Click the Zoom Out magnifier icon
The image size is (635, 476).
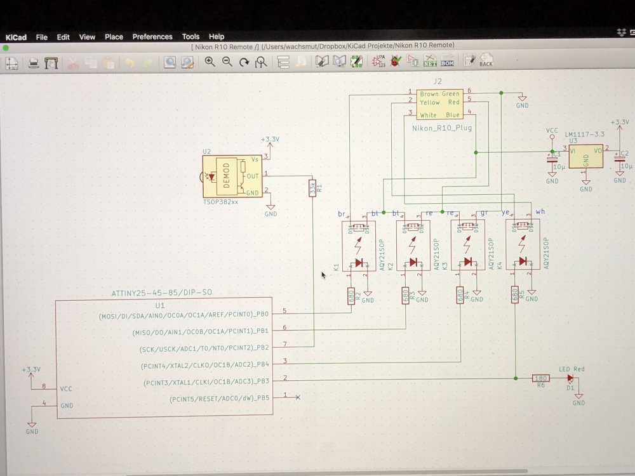point(227,62)
